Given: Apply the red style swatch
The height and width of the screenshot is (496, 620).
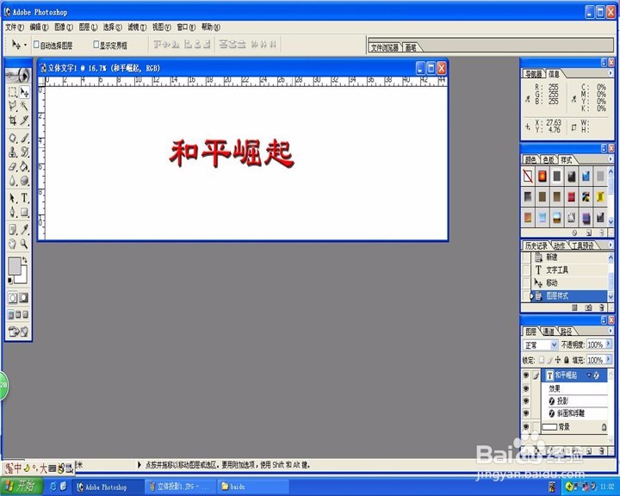Looking at the screenshot, I should [x=572, y=196].
